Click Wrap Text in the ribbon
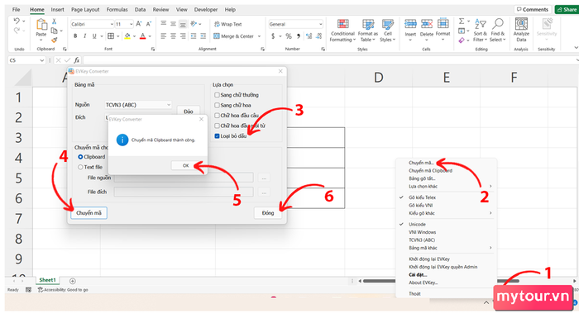This screenshot has width=579, height=318. click(x=227, y=24)
